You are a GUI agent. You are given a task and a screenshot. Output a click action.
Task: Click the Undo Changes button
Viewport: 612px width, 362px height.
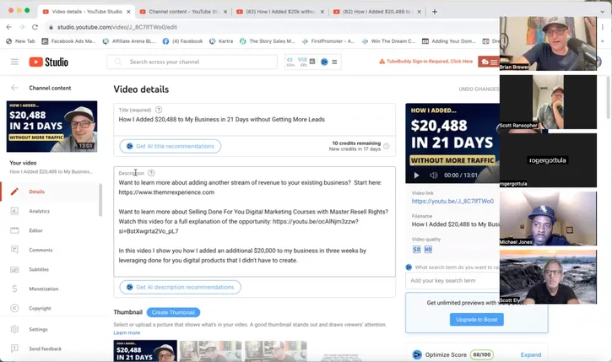coord(479,89)
